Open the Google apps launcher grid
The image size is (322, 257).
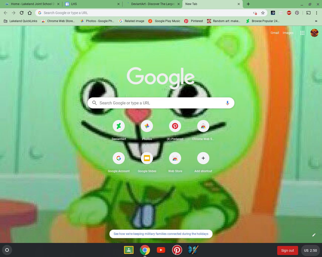click(302, 33)
